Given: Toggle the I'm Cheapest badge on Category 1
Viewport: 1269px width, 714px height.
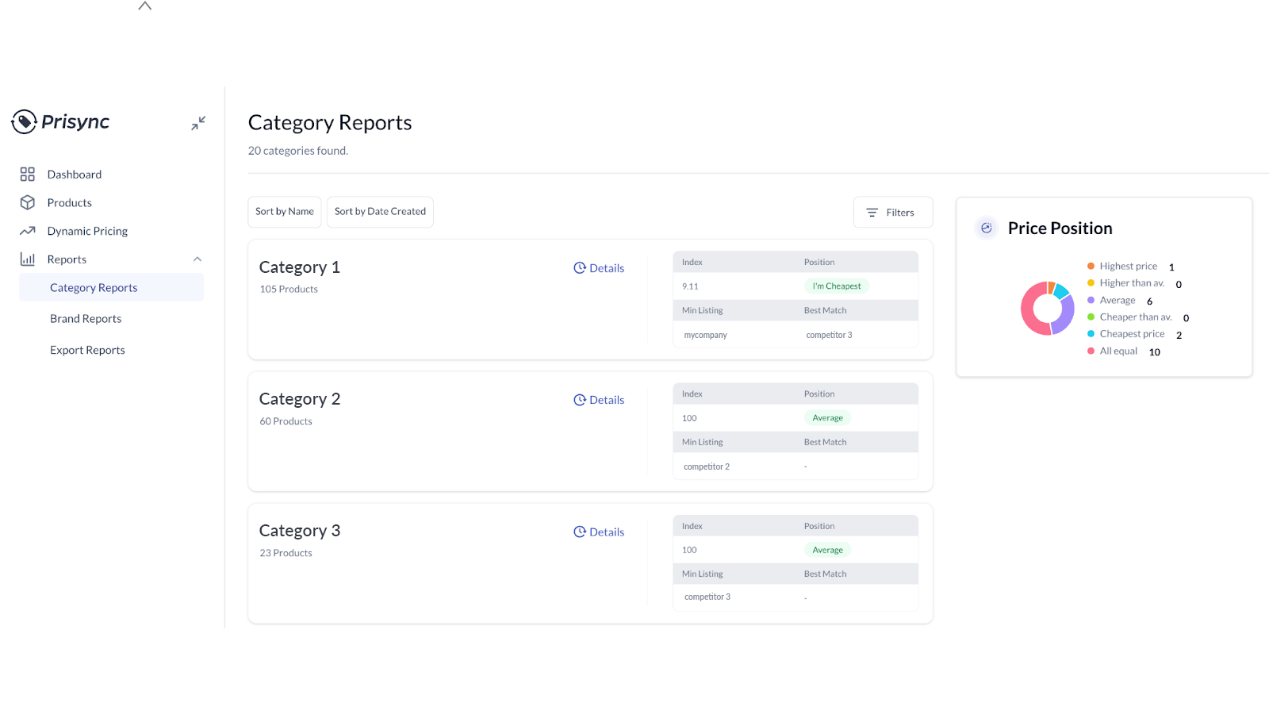Looking at the screenshot, I should (x=836, y=286).
